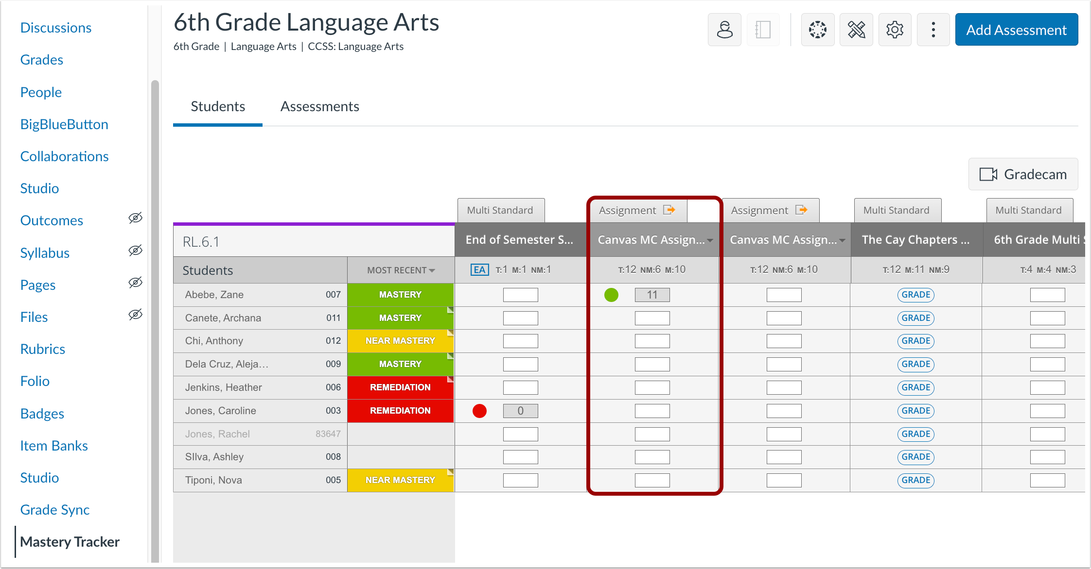The width and height of the screenshot is (1091, 569).
Task: Open the three-dot overflow menu
Action: click(x=933, y=30)
